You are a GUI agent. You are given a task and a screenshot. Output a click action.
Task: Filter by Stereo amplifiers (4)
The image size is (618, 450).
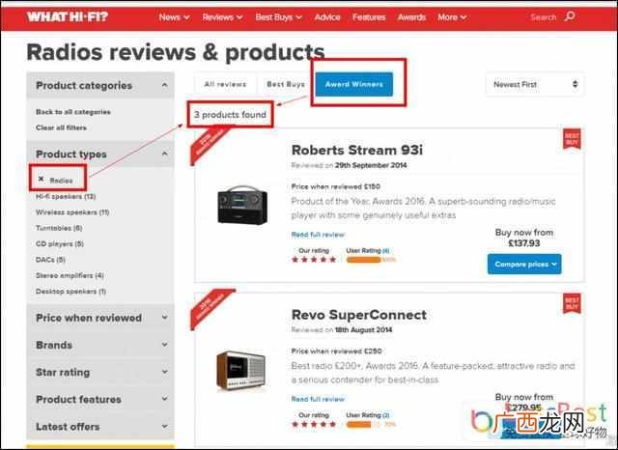click(70, 275)
